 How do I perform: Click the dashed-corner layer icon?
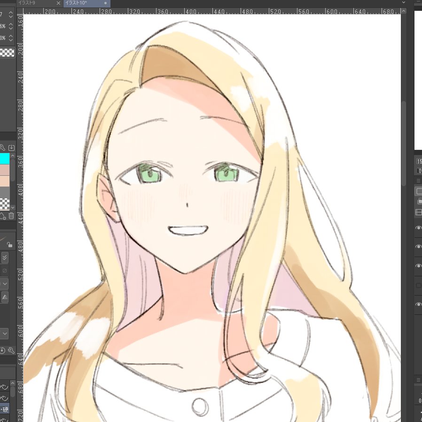419,201
